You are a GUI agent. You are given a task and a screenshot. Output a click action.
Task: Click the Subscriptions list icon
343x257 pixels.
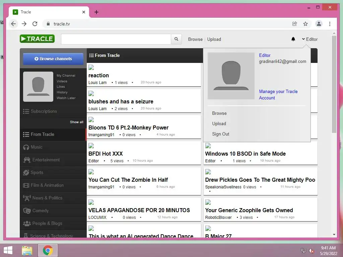click(26, 111)
